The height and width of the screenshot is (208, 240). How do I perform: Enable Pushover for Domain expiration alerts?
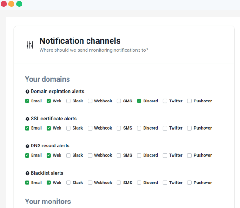click(x=189, y=101)
